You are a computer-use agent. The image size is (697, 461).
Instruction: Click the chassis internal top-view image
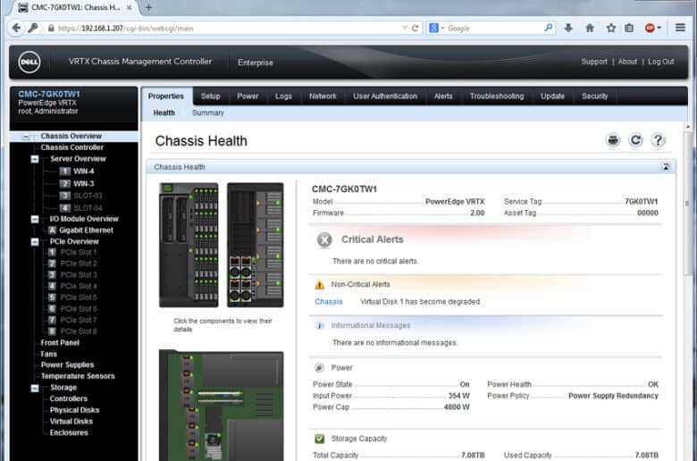(221, 406)
